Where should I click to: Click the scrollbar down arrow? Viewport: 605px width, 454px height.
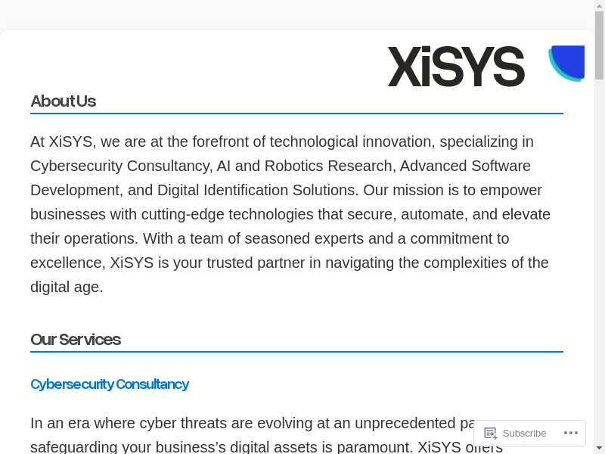(599, 448)
